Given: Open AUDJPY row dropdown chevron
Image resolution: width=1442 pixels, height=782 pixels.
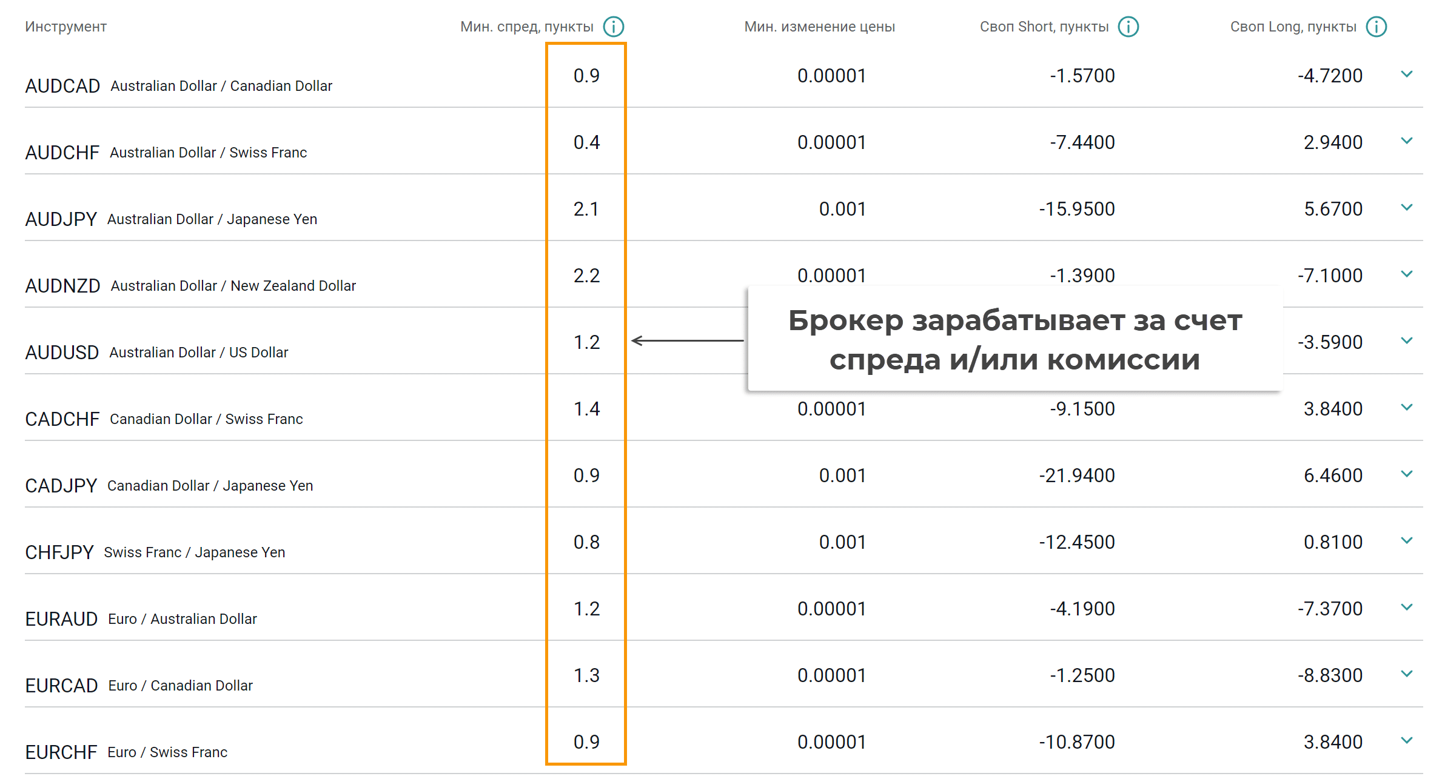Looking at the screenshot, I should [x=1407, y=208].
